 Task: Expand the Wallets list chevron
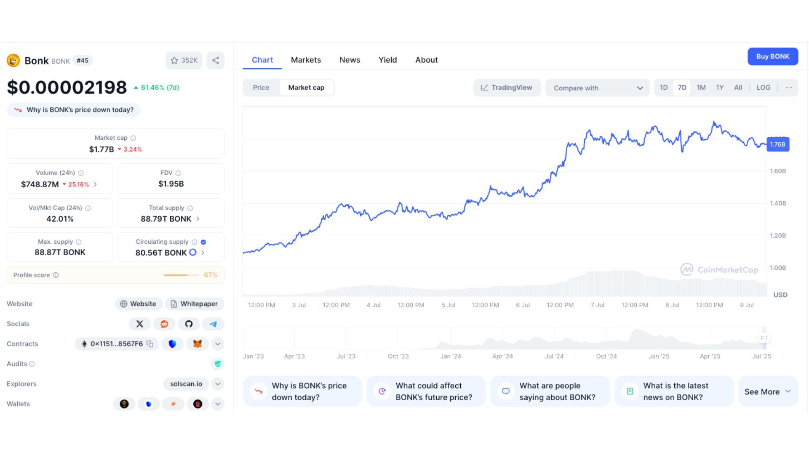218,404
